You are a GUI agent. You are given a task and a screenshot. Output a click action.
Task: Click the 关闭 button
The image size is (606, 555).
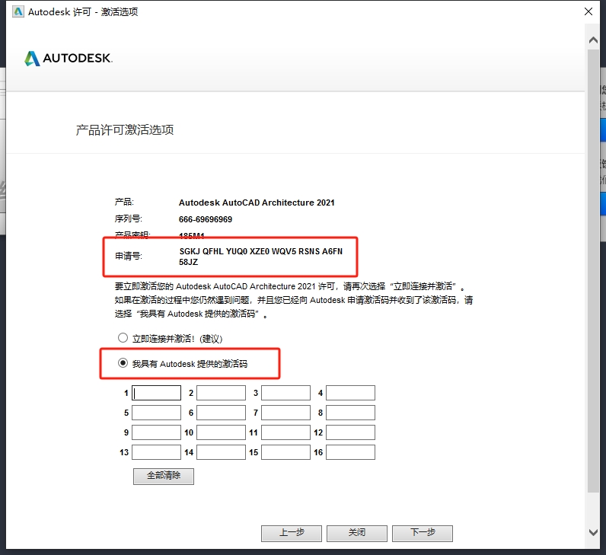pos(357,534)
